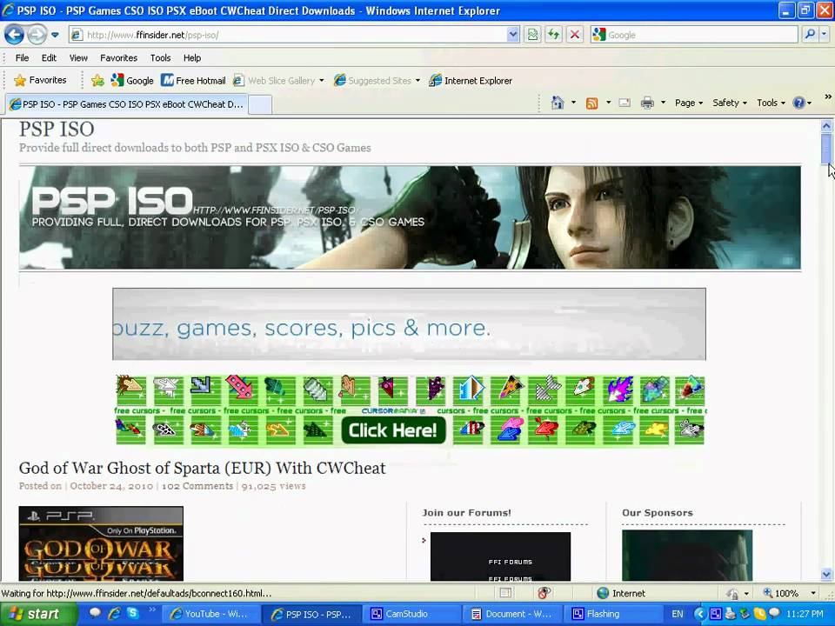
Task: Open the View menu
Action: pos(78,58)
